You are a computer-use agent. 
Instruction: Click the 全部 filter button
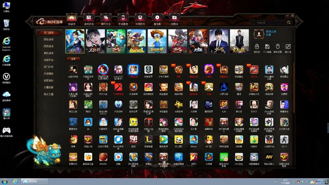73,59
